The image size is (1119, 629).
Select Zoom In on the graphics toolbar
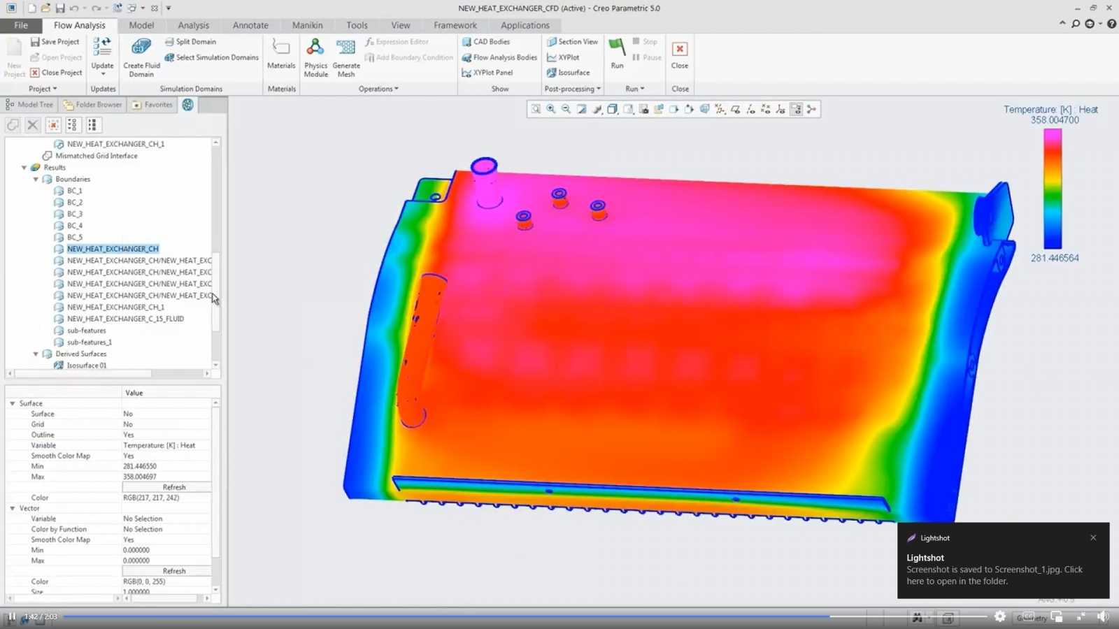point(551,109)
